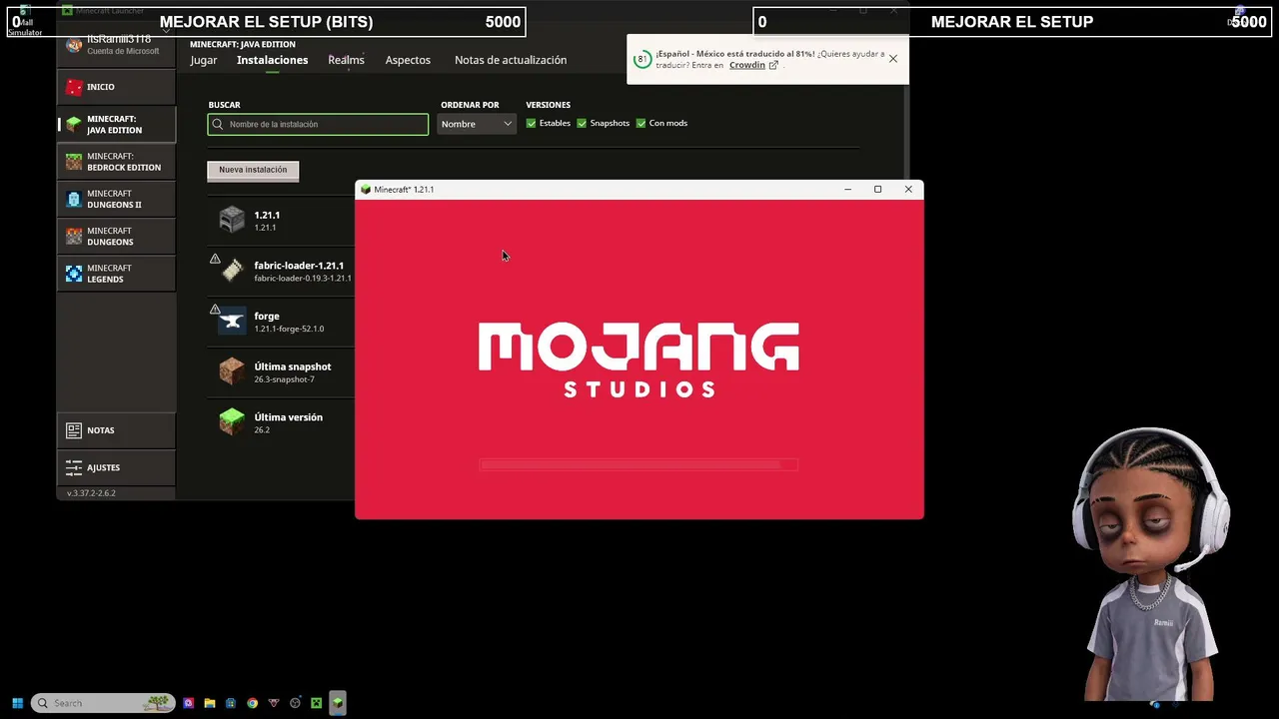Dismiss the translation notification banner

[893, 59]
